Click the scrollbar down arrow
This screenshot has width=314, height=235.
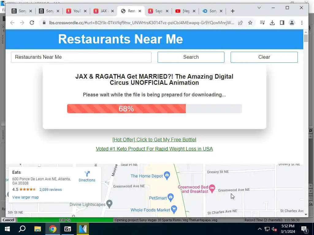(306, 214)
